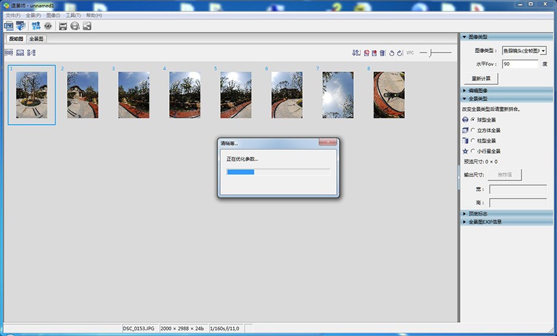557x336 pixels.
Task: Click the share icon in the toolbar
Action: [x=86, y=26]
